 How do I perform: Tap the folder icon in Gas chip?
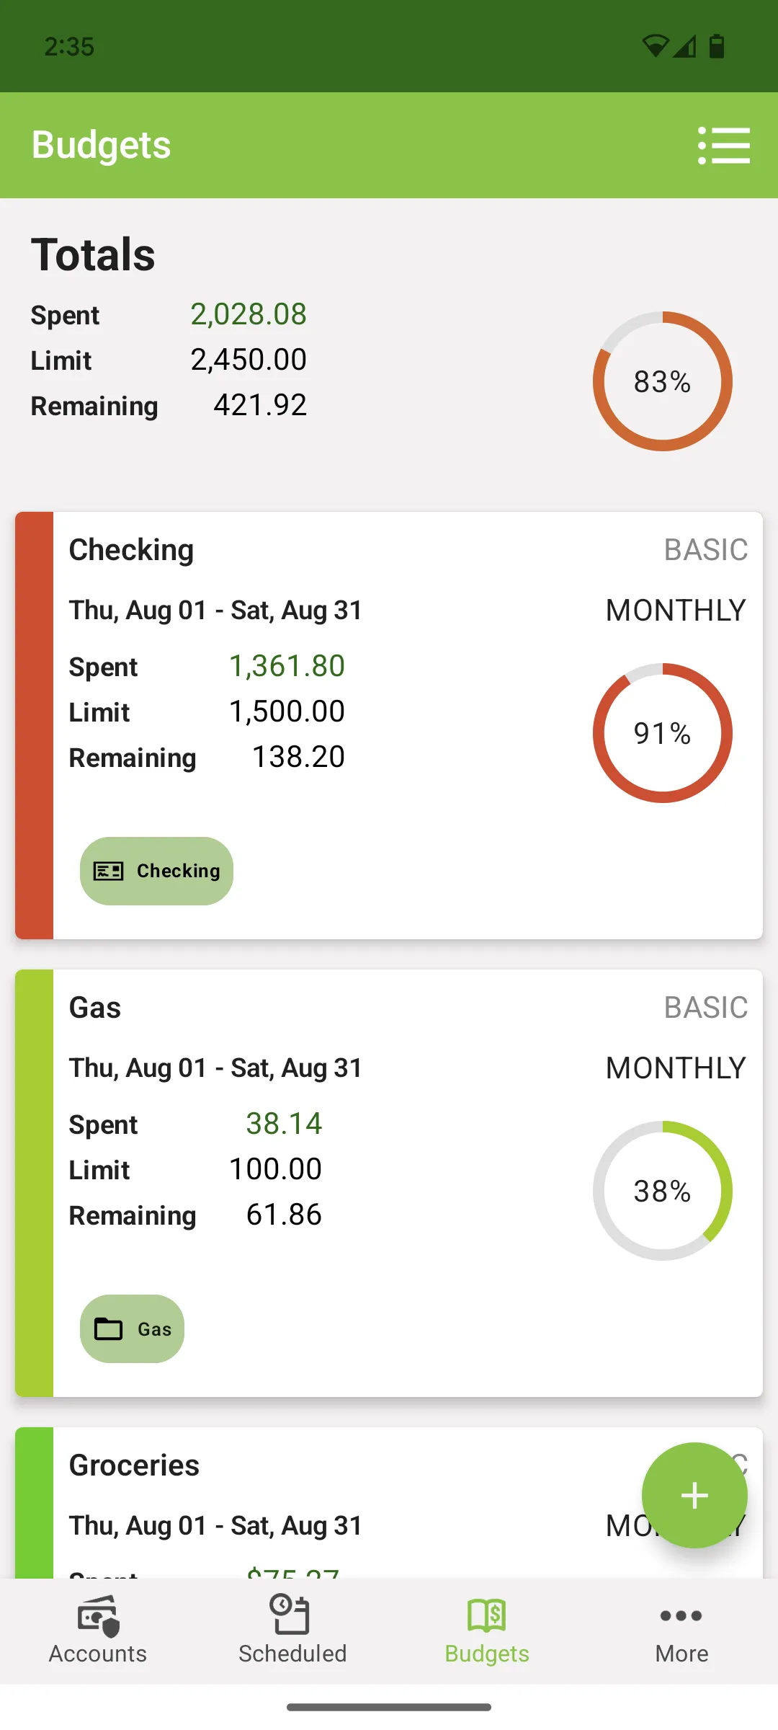tap(109, 1328)
